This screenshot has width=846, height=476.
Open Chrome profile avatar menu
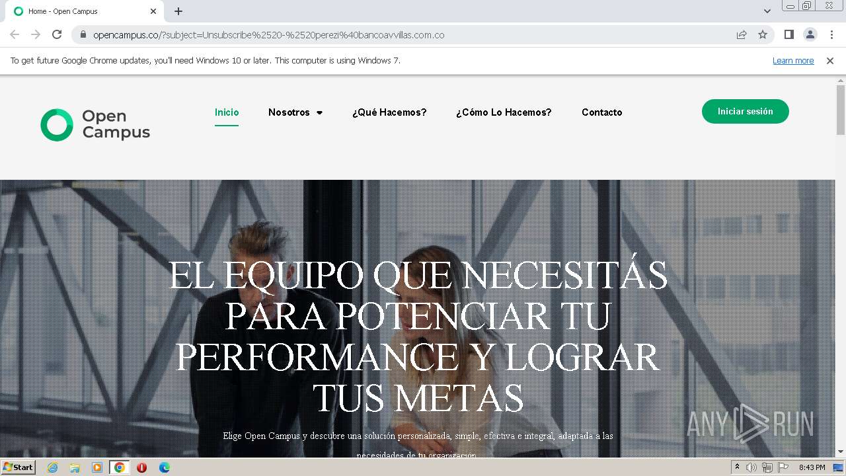tap(810, 34)
